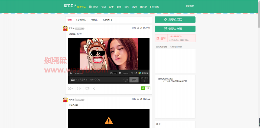Click the 发表 button in the video player
260x128 pixels.
click(x=134, y=80)
